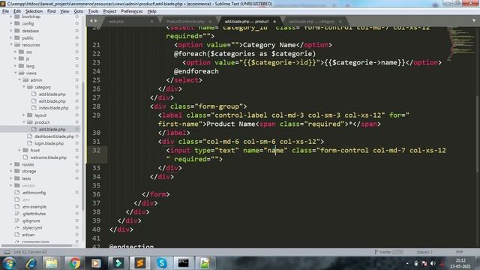Collapse the category folder

(24, 87)
